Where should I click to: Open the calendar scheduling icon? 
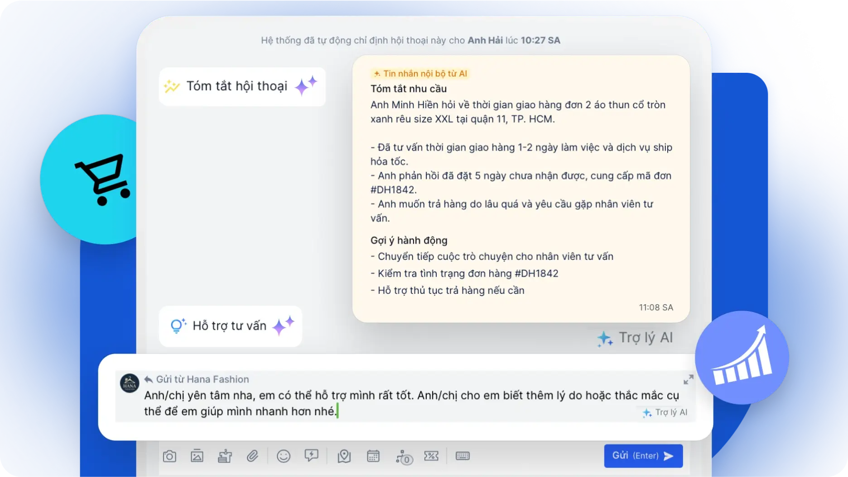coord(373,456)
